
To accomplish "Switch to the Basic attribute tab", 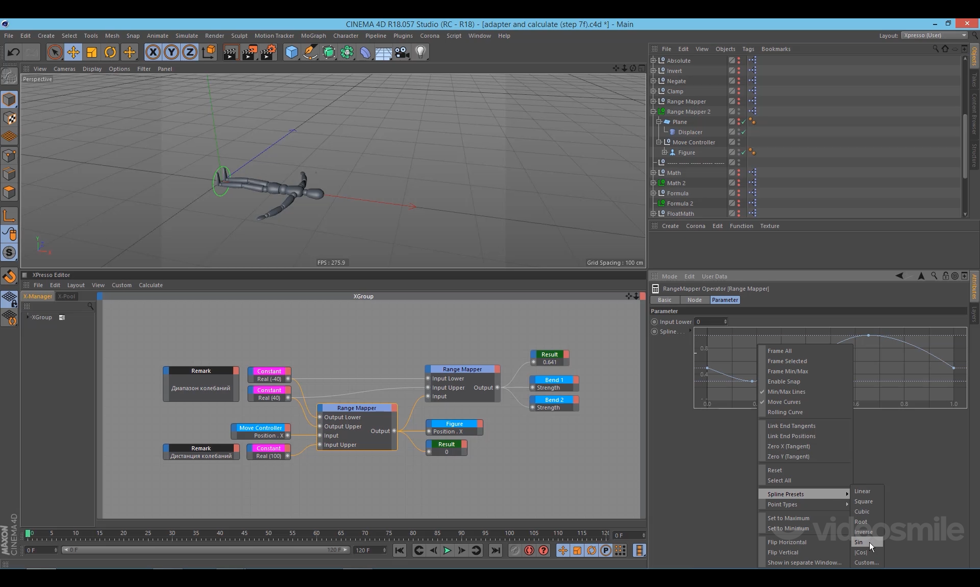I will [664, 300].
